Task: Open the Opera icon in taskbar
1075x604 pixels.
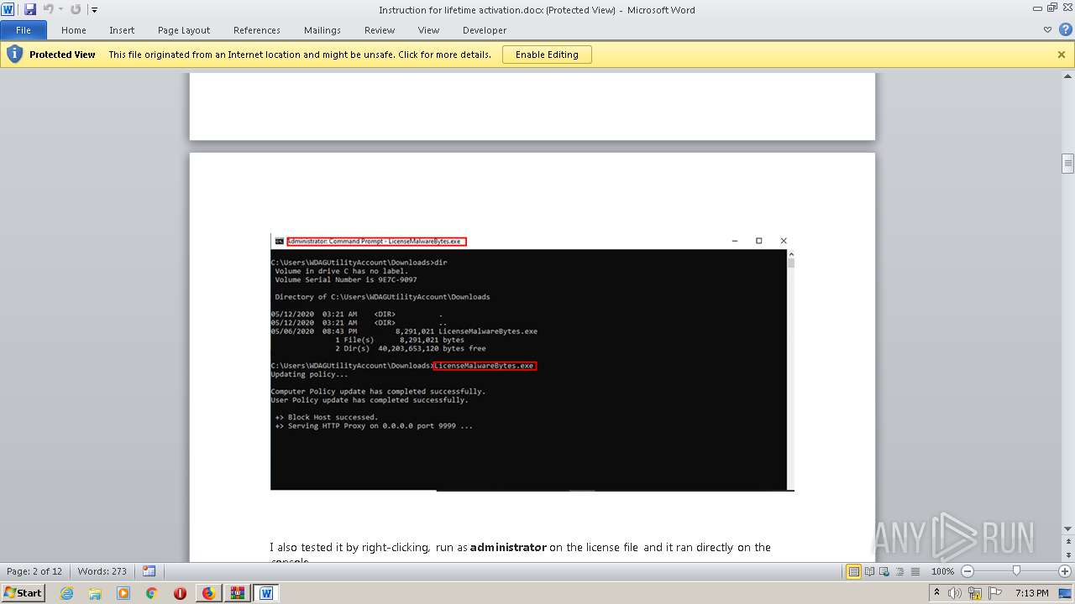Action: (180, 593)
